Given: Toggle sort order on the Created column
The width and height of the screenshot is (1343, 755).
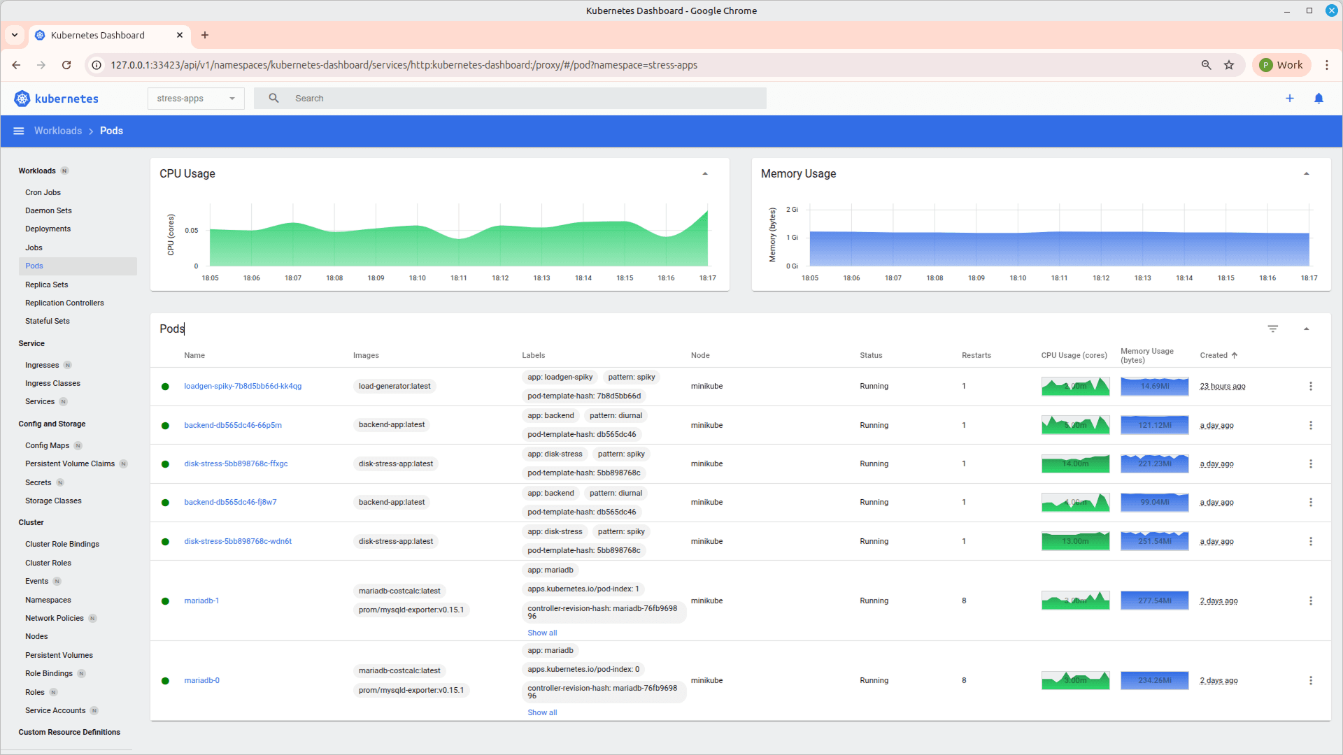Looking at the screenshot, I should (x=1217, y=355).
